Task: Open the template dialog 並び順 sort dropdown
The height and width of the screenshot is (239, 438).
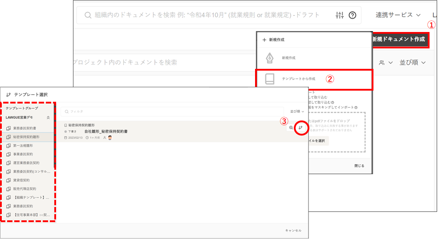Action: click(297, 112)
